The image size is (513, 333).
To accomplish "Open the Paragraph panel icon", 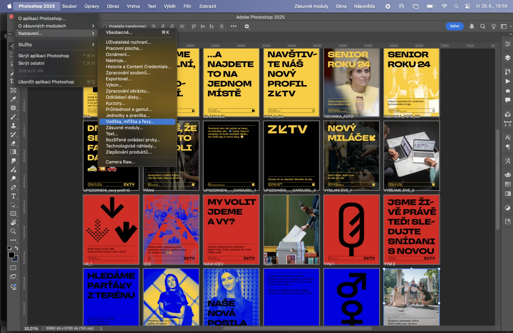I will pos(507,147).
